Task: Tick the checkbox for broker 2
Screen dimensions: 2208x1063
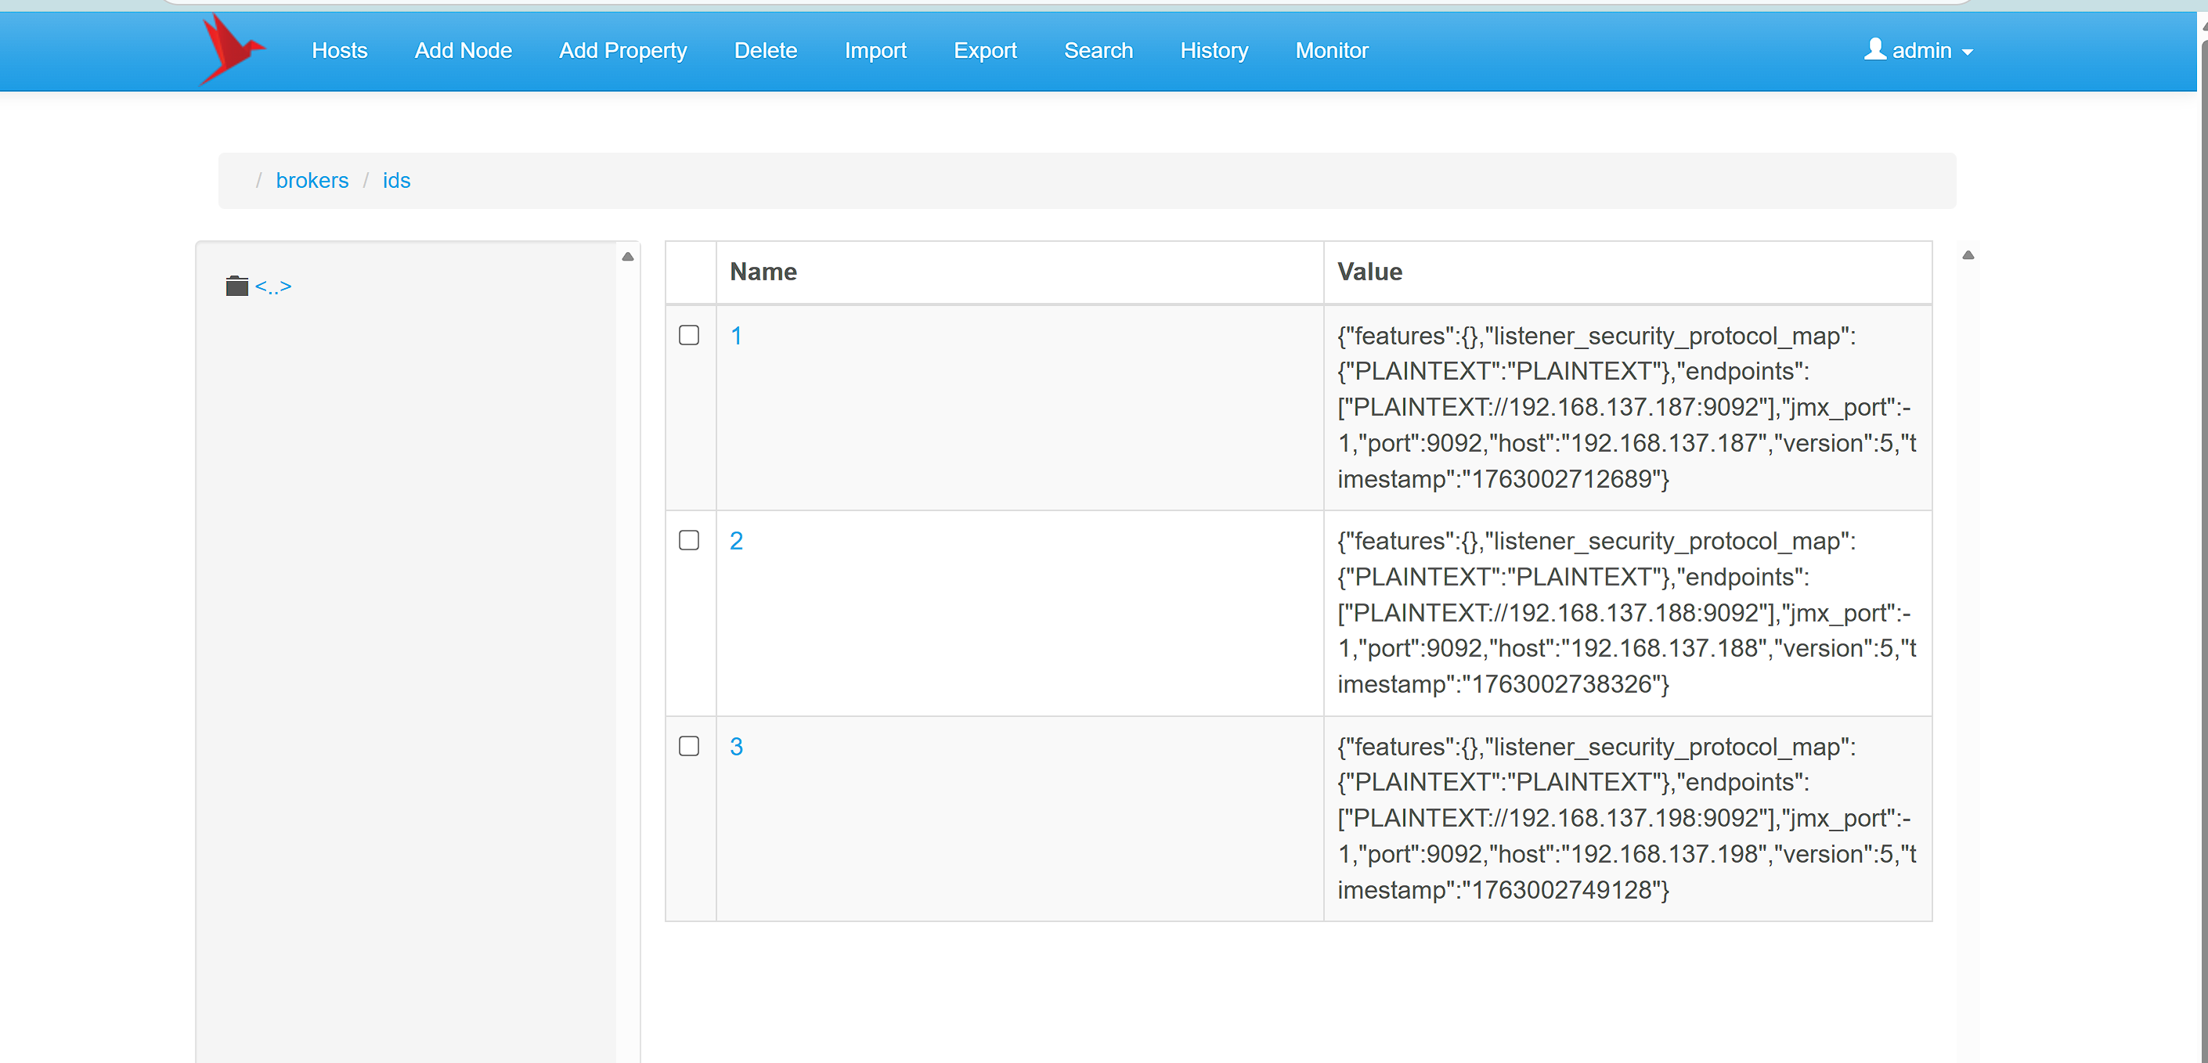Action: [x=688, y=541]
